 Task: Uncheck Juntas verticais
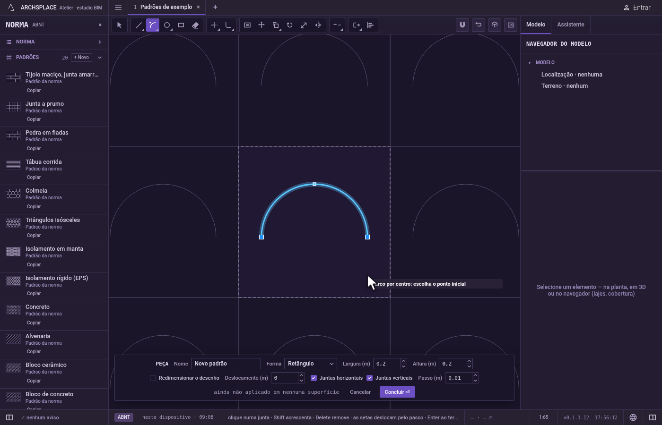click(x=369, y=378)
